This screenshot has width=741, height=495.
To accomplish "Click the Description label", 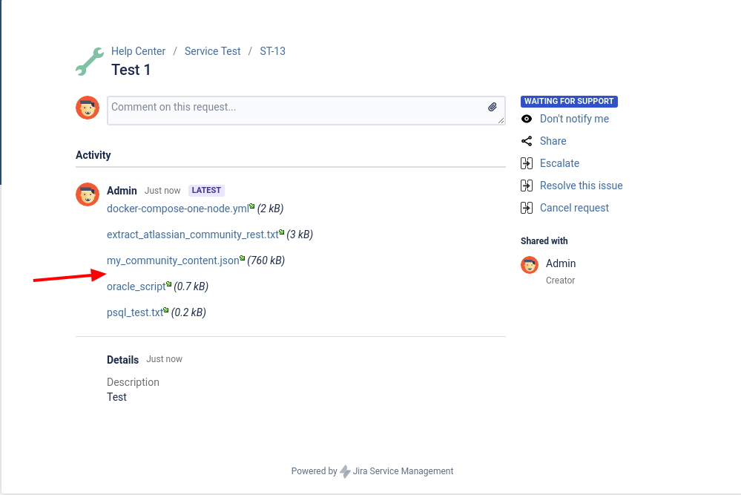I will [x=133, y=382].
